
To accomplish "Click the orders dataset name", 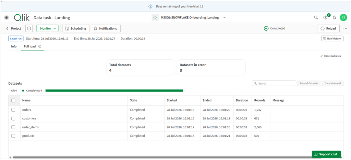I will point(27,110).
